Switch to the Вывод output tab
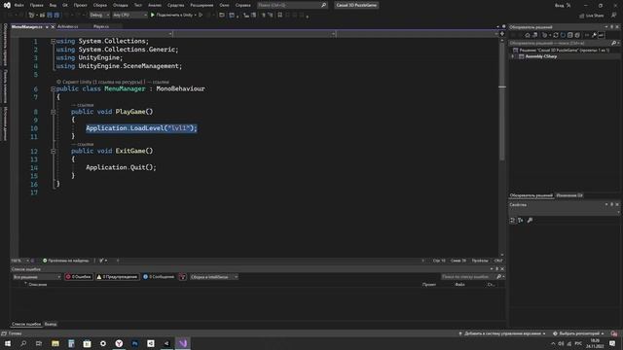 point(51,324)
